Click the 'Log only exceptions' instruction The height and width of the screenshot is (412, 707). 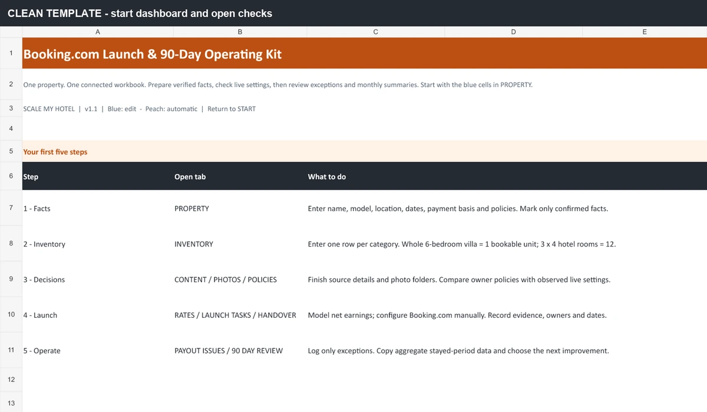coord(458,351)
